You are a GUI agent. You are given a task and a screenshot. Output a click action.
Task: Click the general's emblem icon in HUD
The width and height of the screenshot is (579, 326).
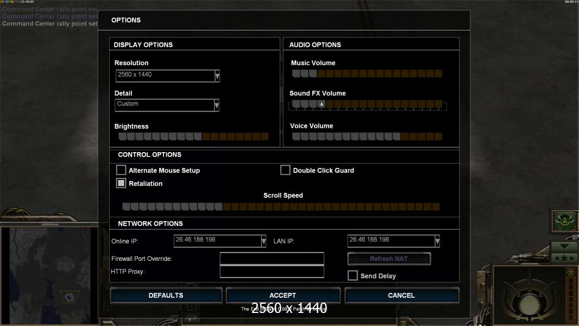click(x=564, y=222)
